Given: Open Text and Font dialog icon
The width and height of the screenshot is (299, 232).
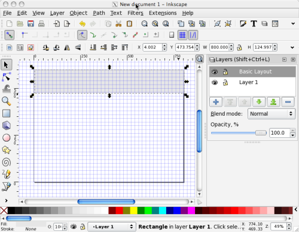Looking at the screenshot, I should (254, 23).
